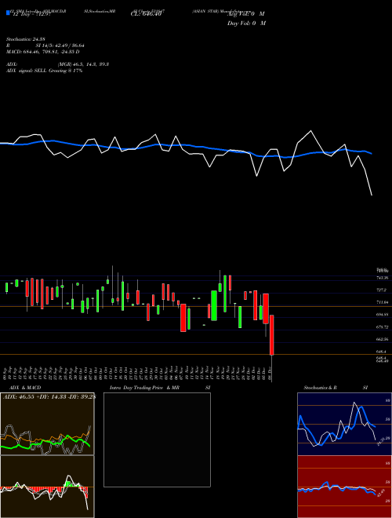392x518 pixels.
Task: Click the 727.2 price axis label
Action: (382, 290)
